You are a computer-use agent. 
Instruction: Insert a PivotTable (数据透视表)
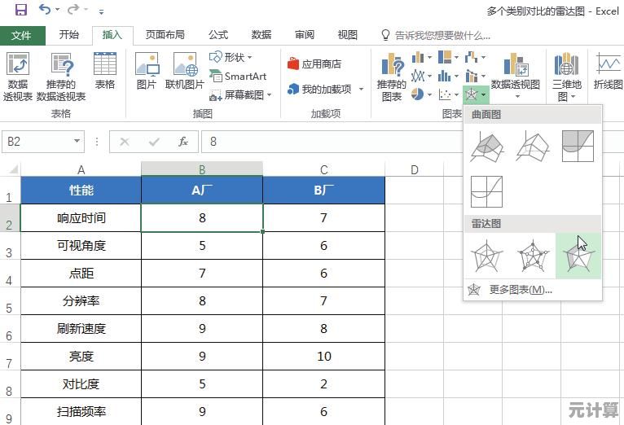pos(17,77)
